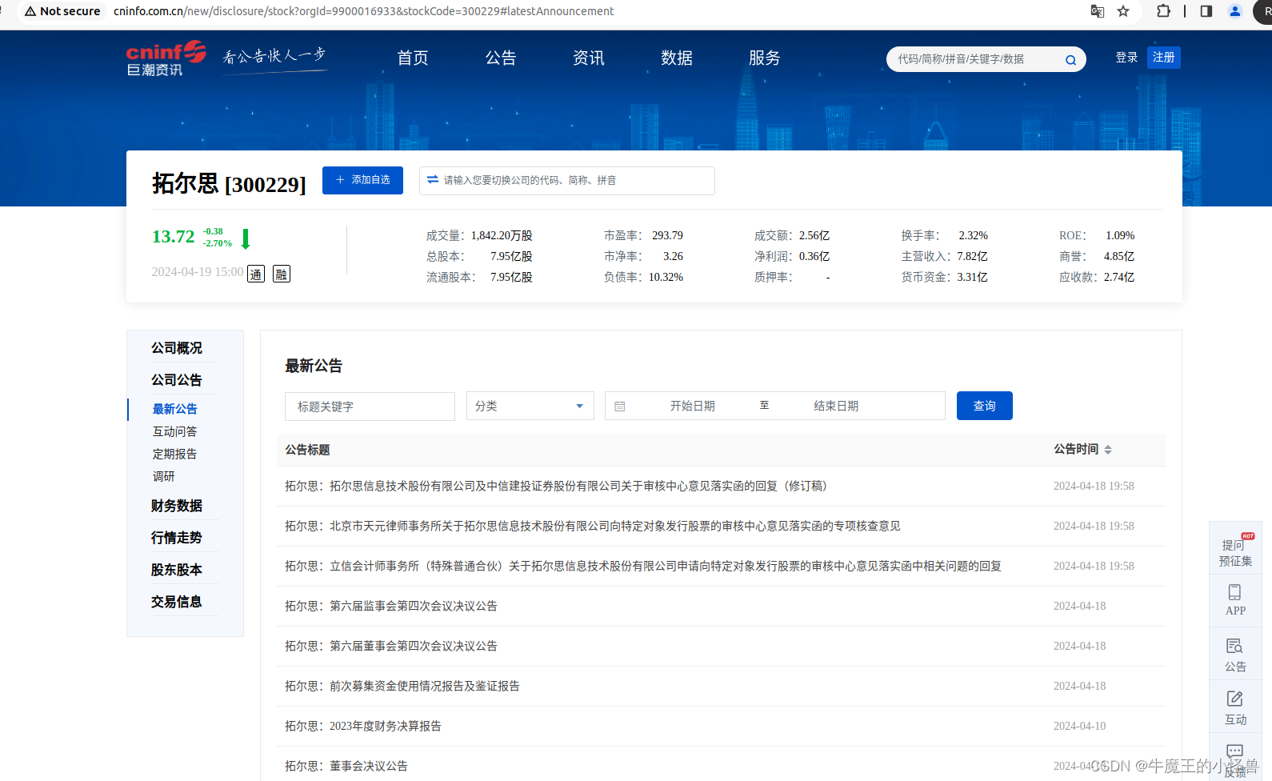
Task: Click the 添加自选 button
Action: tap(362, 180)
